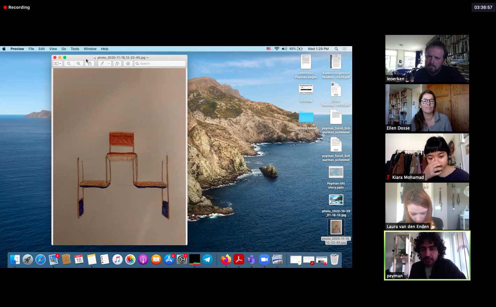
Task: Open Calendar showing 18 in Dock
Action: coord(79,260)
